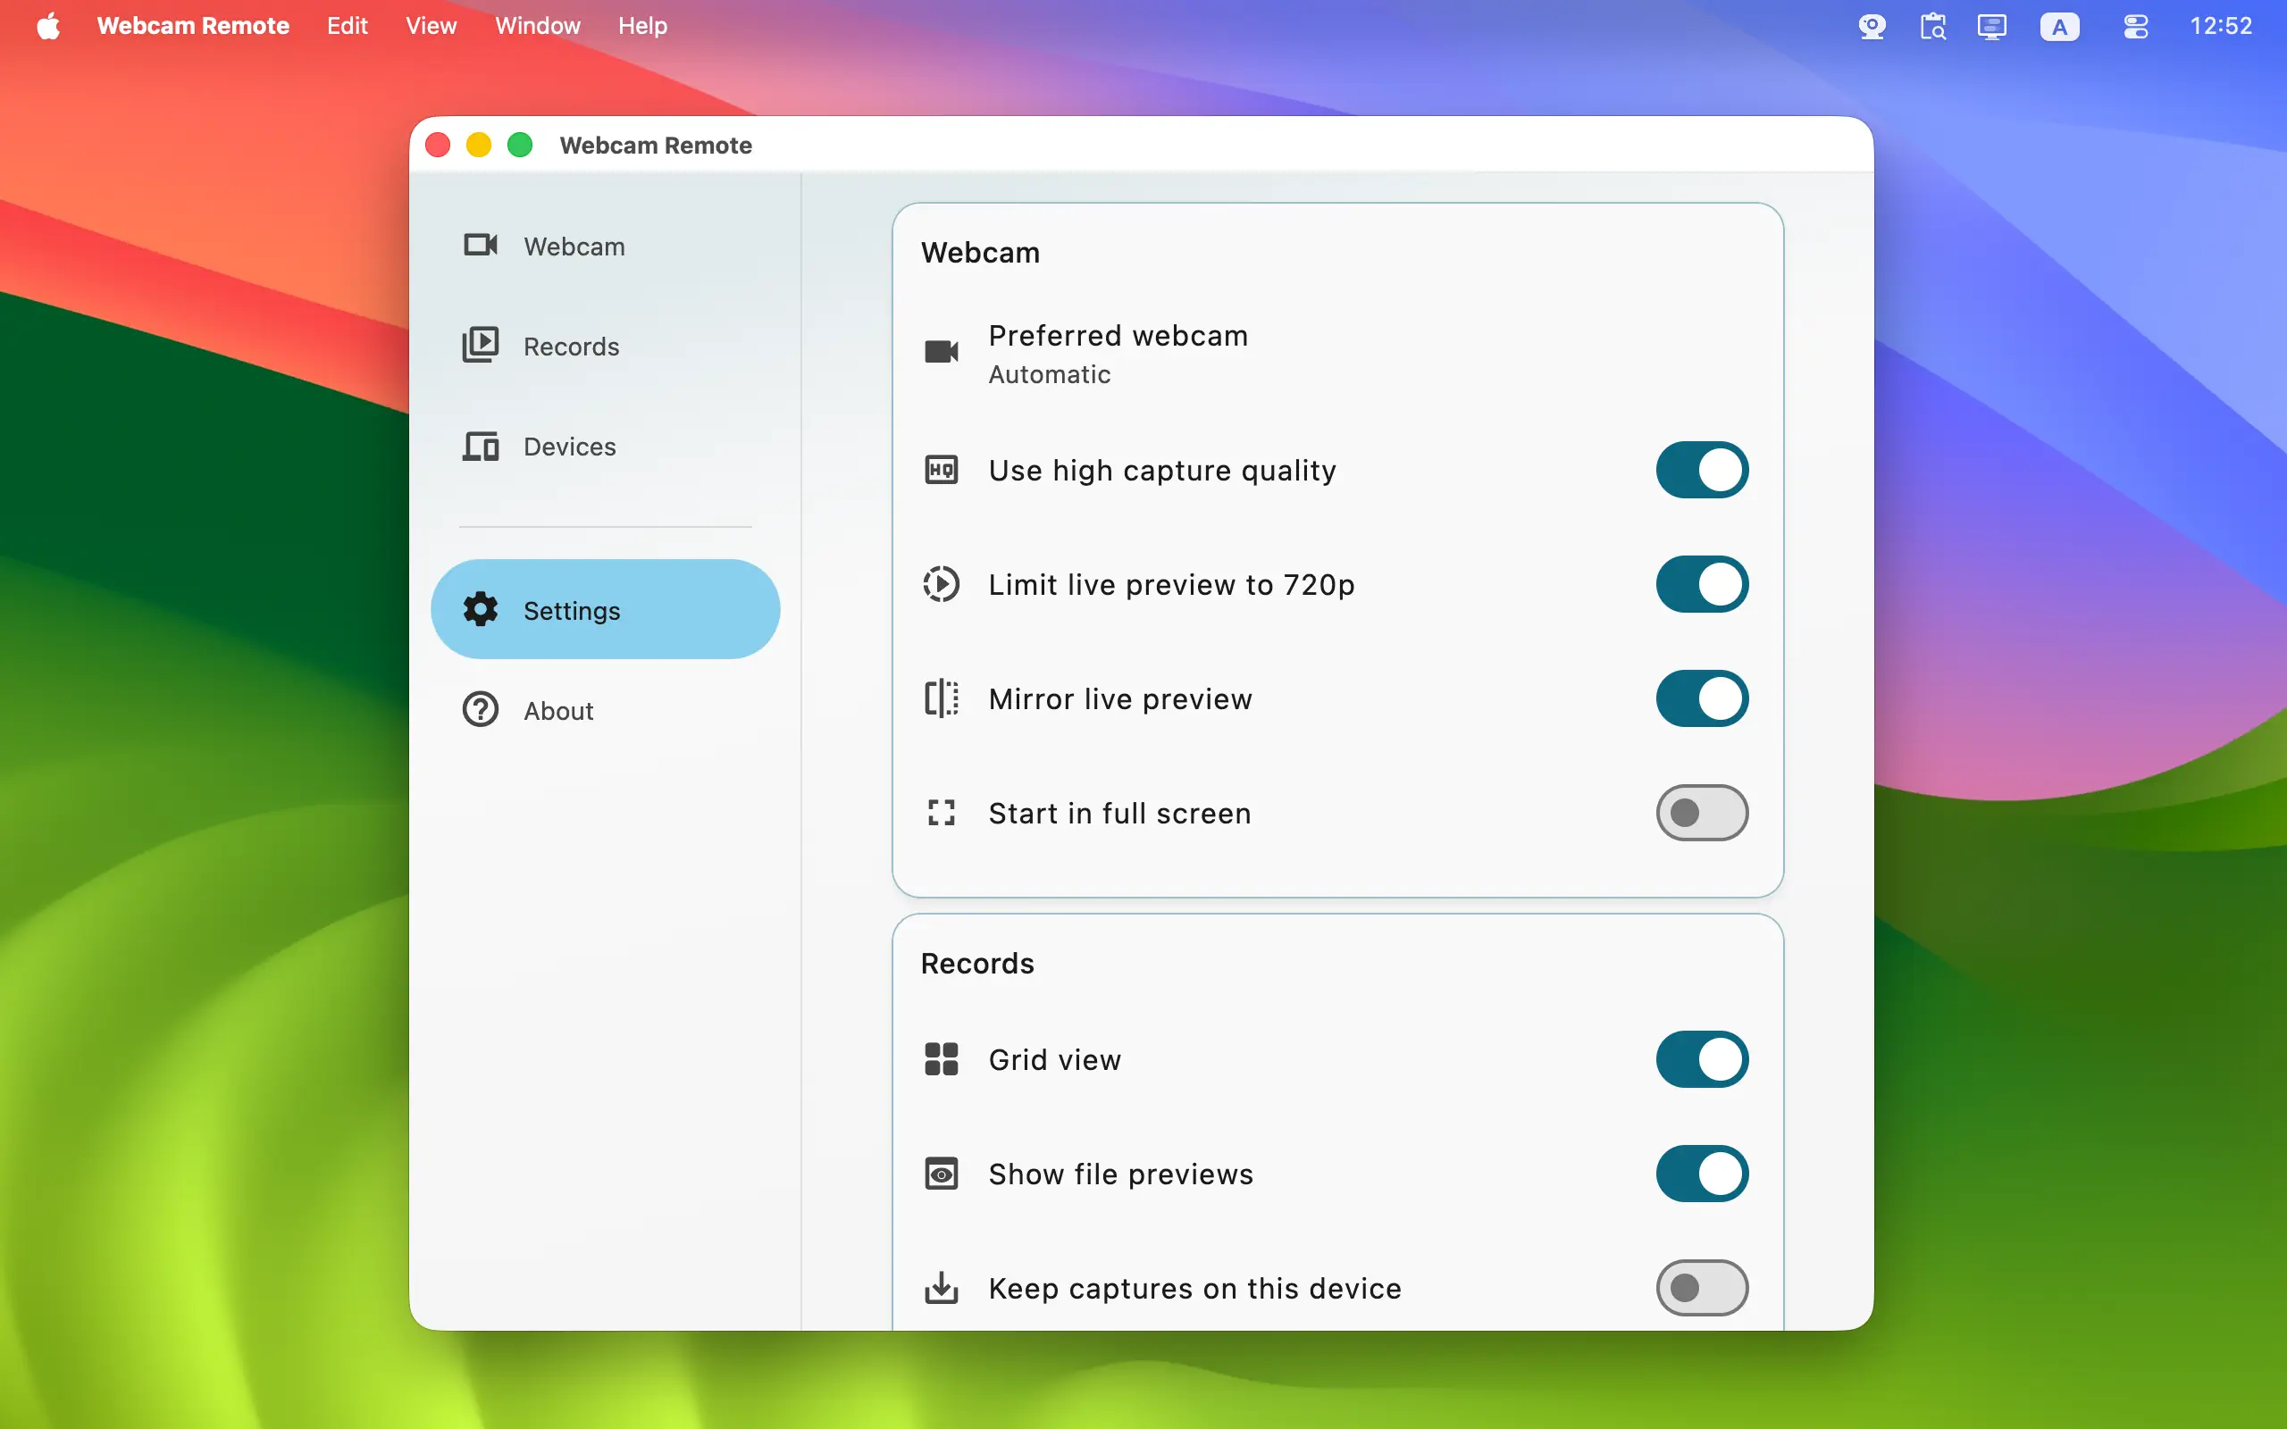This screenshot has width=2287, height=1429.
Task: Open the Devices sidebar page
Action: tap(605, 446)
